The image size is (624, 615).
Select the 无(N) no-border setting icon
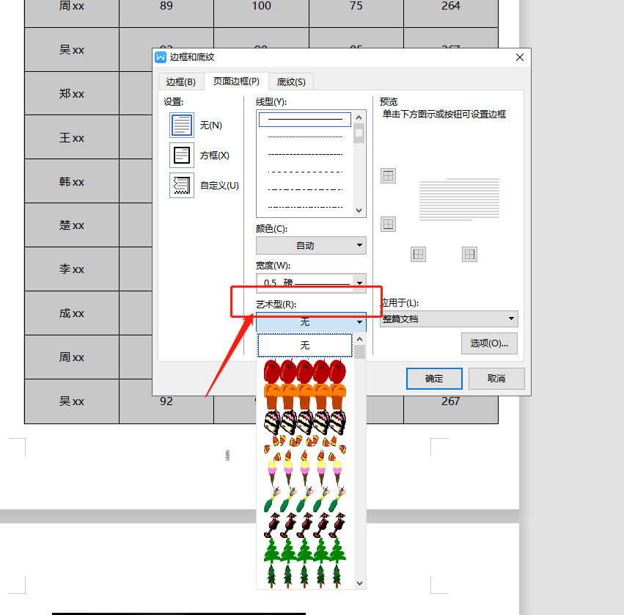[x=182, y=125]
